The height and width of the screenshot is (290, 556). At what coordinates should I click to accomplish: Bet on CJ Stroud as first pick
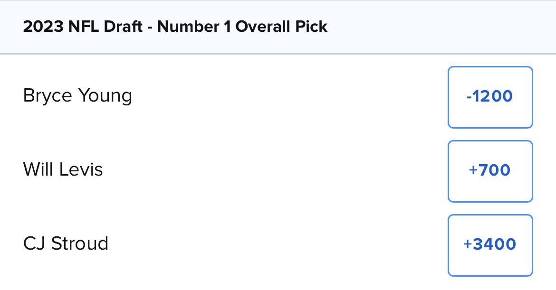[490, 245]
